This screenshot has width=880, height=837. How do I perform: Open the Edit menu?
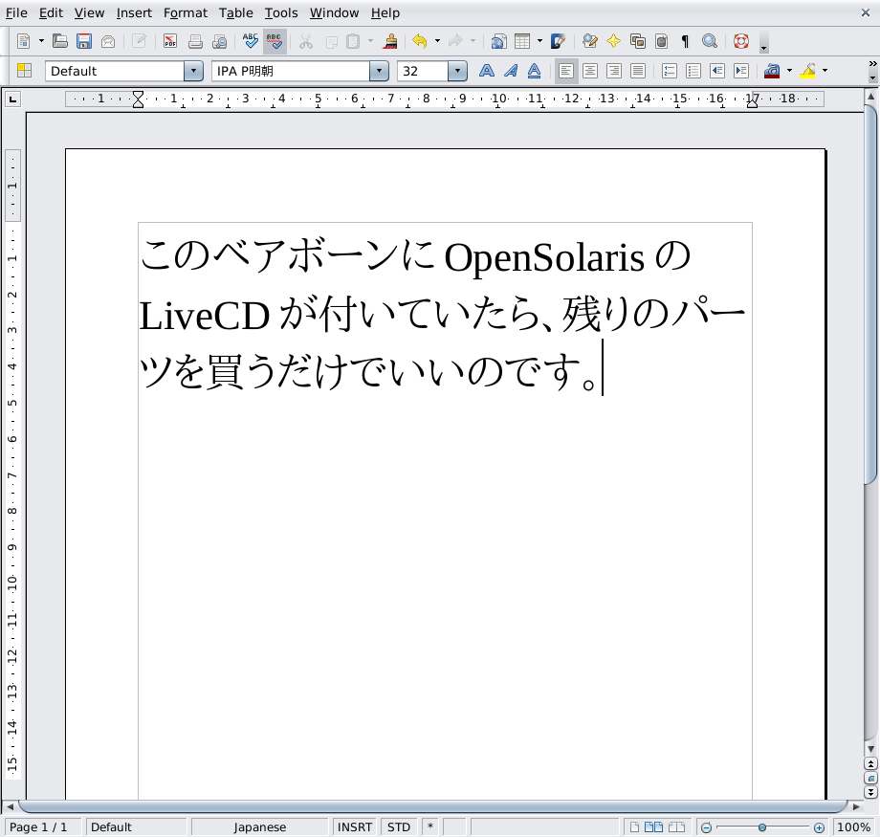[x=51, y=12]
